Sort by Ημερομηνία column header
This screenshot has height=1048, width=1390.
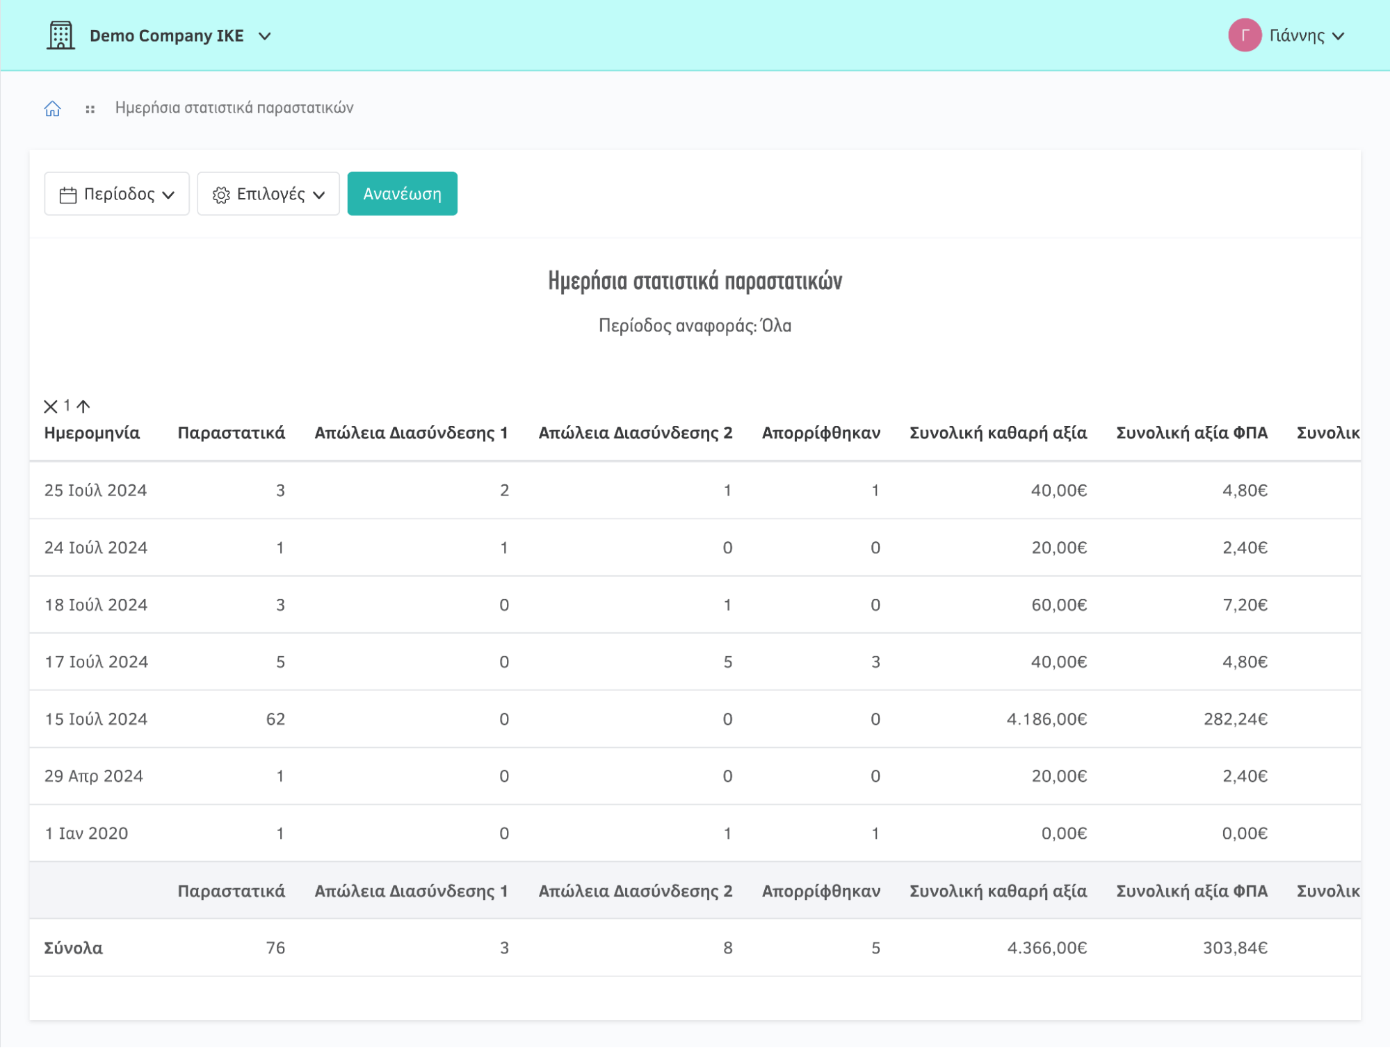(92, 433)
